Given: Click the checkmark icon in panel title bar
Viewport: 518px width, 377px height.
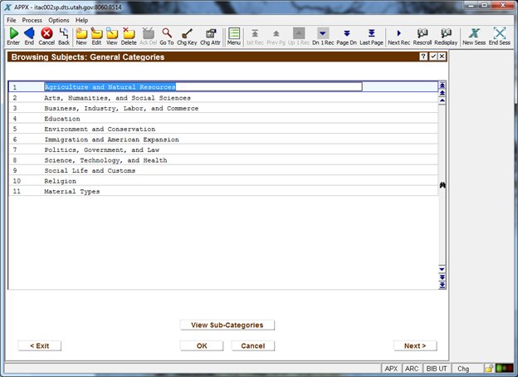Looking at the screenshot, I should (x=432, y=56).
